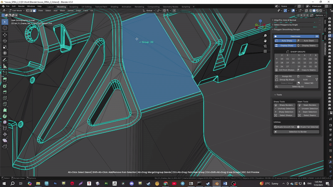Open the 3D CADence sidebar tab
This screenshot has height=187, width=333.
click(325, 49)
